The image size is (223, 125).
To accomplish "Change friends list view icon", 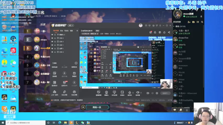I will pos(198,22).
